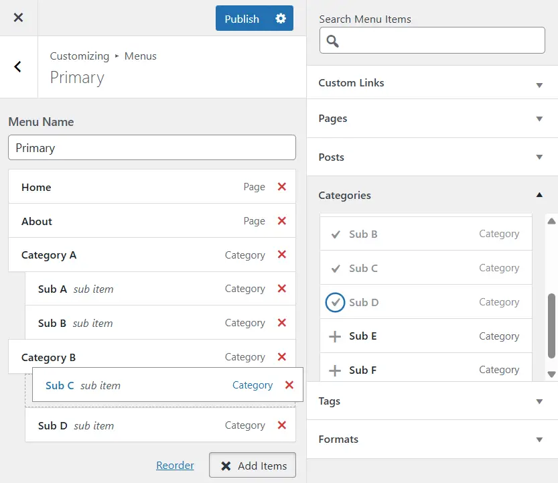Screen dimensions: 558x483
Task: Click the red X for Sub D
Action: (282, 425)
